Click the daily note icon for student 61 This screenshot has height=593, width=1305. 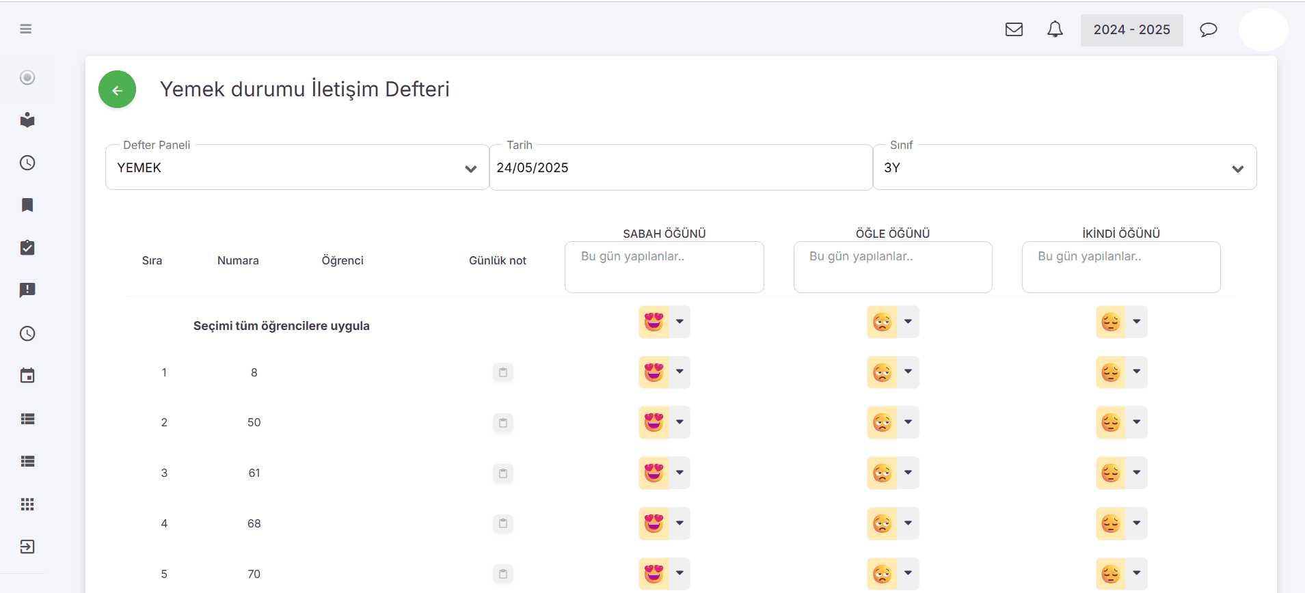tap(502, 473)
